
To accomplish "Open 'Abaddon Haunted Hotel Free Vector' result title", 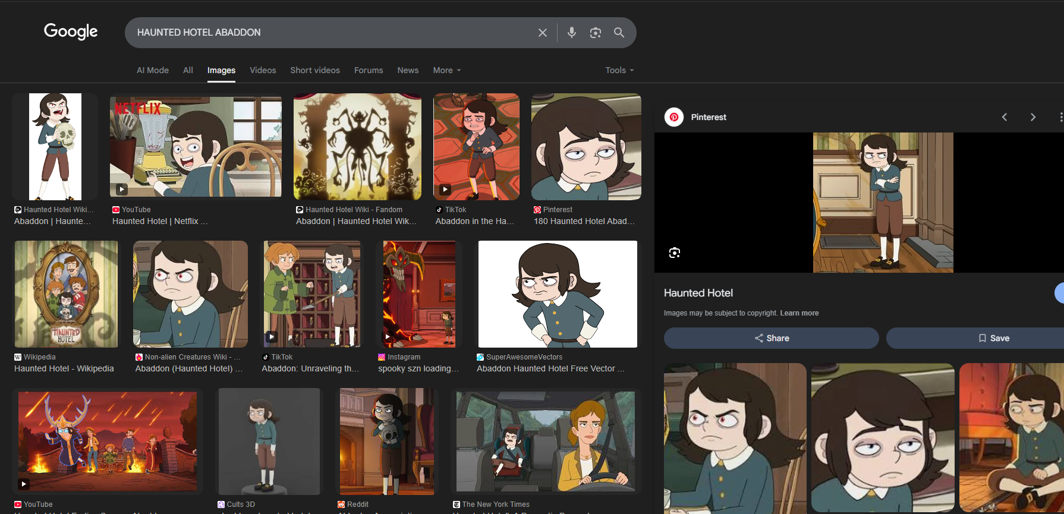I will pos(550,368).
